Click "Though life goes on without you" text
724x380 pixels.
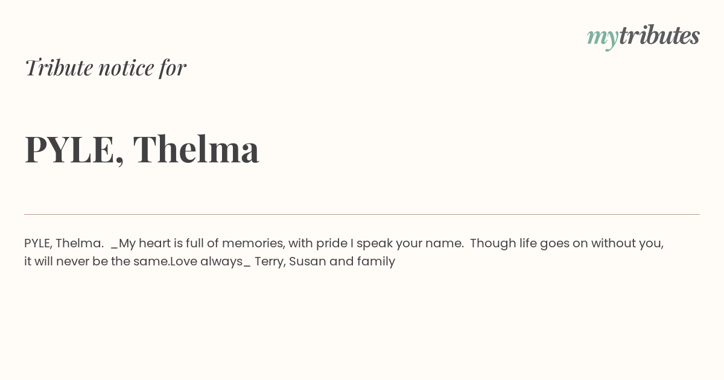click(x=567, y=243)
